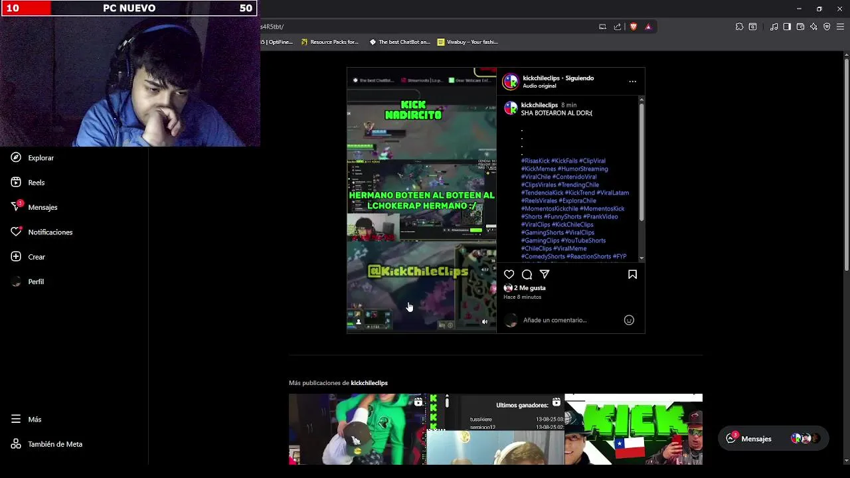
Task: Open the Ultimos ganadores reel thumbnail
Action: coord(495,429)
